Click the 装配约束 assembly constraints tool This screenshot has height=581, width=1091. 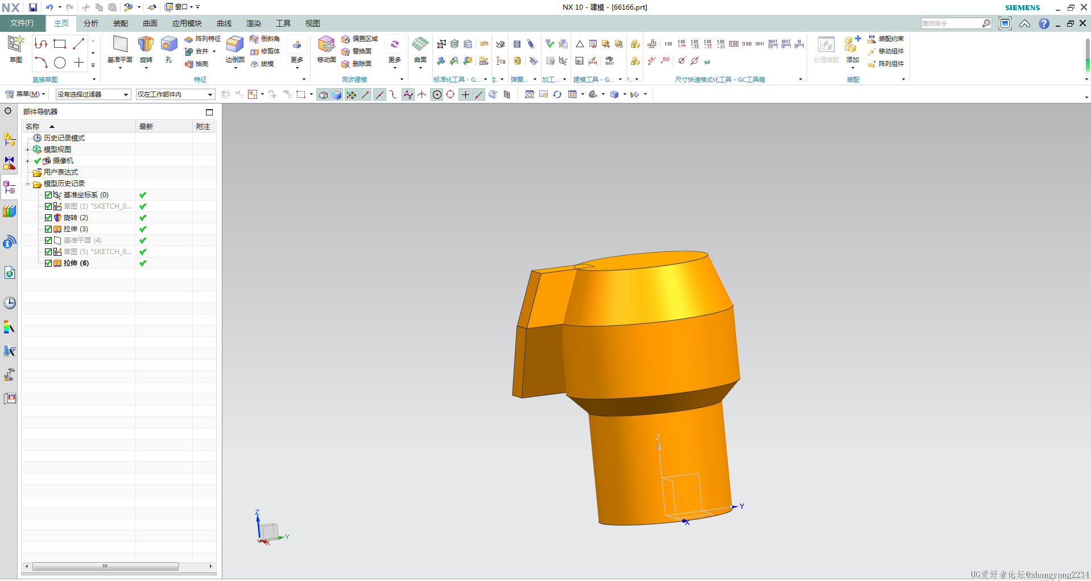click(886, 39)
